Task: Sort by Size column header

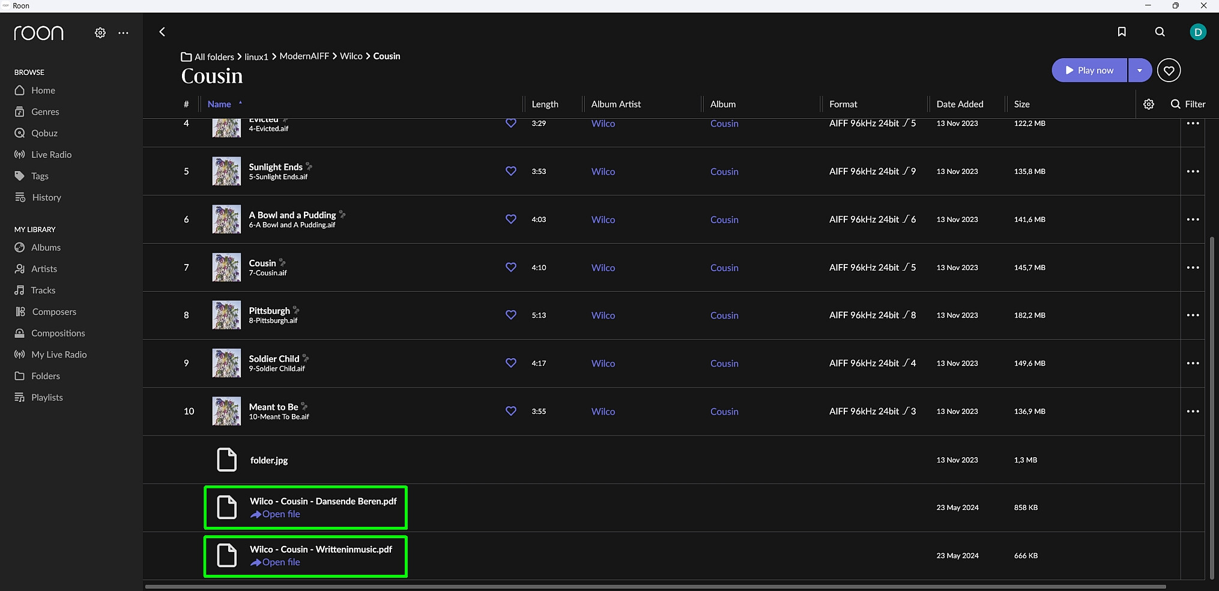Action: 1021,104
